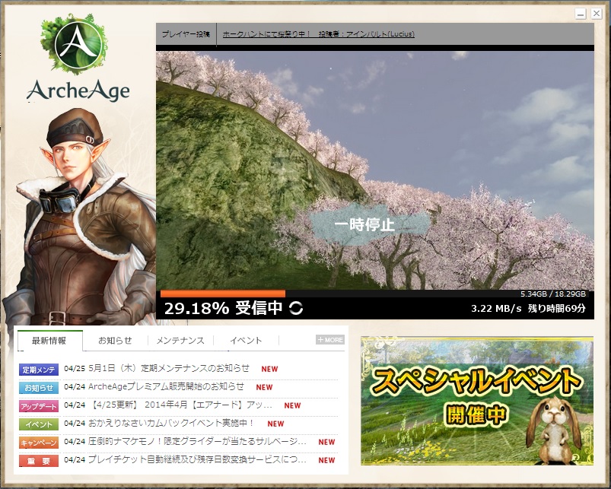Viewport: 611px width, 489px height.
Task: Click the スペシャルイベント開催中 banner
Action: click(x=477, y=401)
